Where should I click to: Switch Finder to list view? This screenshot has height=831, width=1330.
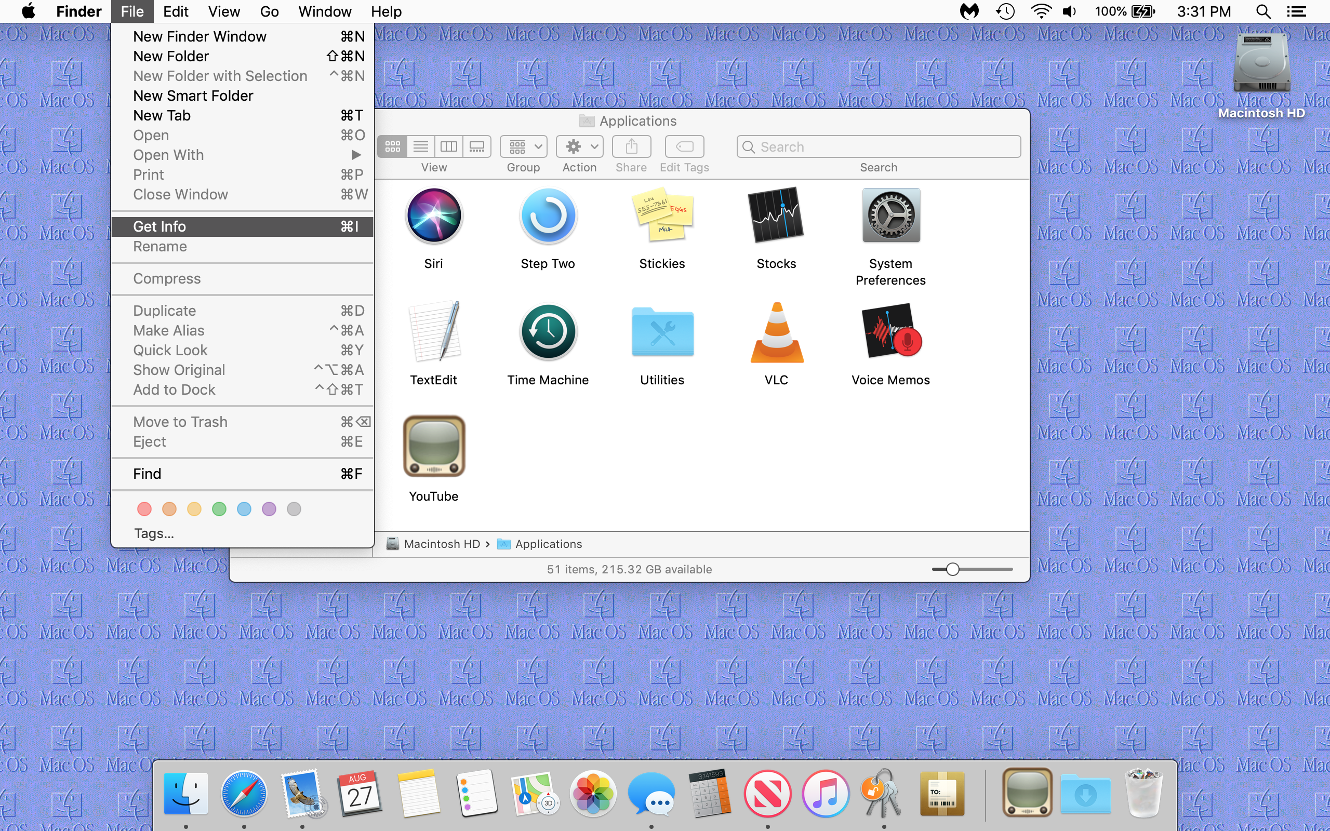tap(420, 147)
